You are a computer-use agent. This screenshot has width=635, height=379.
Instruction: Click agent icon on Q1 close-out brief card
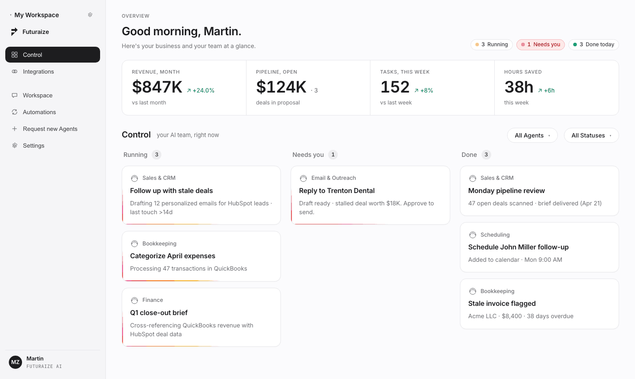tap(134, 301)
